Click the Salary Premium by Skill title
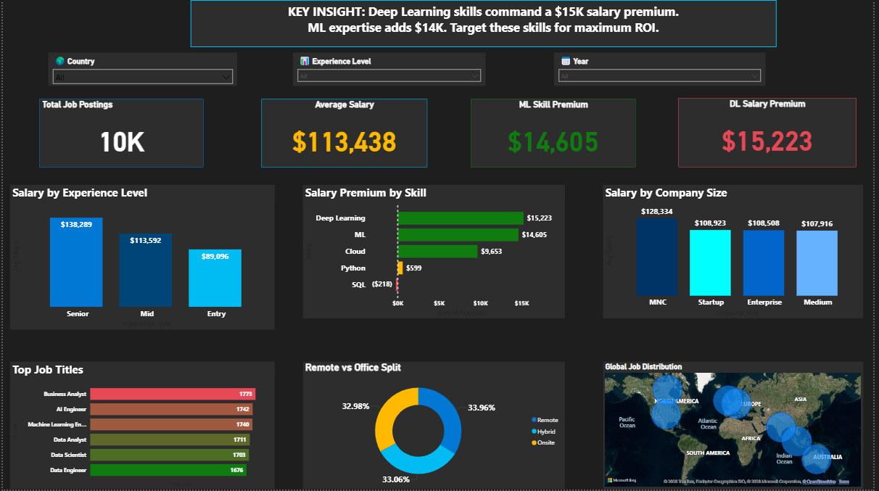Viewport: 879px width, 491px height. 366,193
